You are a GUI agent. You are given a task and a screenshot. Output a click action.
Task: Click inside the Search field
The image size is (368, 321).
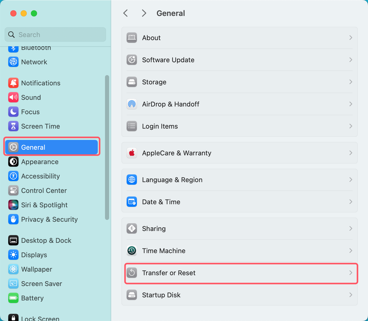(x=55, y=34)
